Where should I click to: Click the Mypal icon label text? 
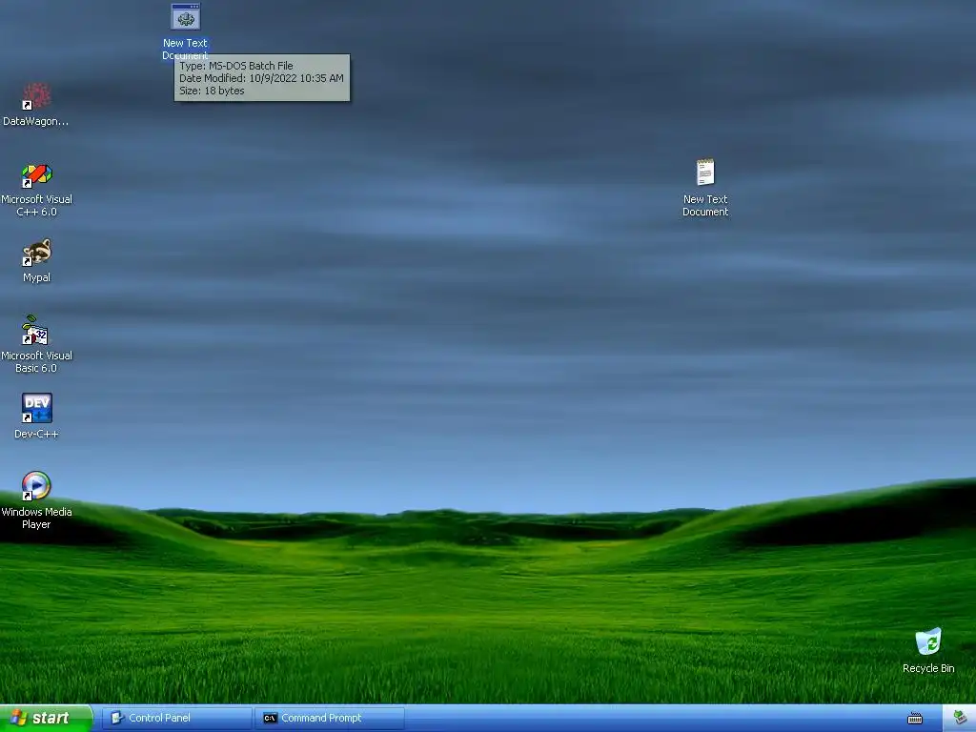pos(37,277)
